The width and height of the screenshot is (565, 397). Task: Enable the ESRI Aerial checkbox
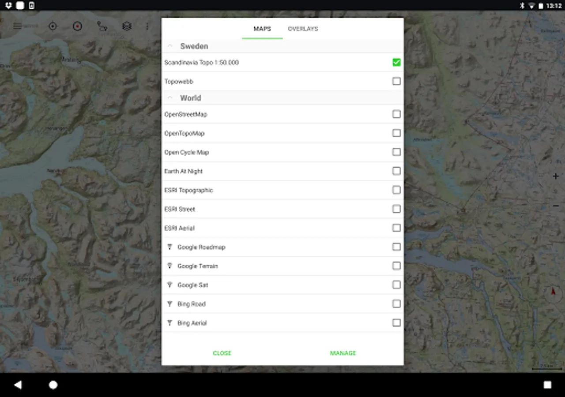[396, 228]
